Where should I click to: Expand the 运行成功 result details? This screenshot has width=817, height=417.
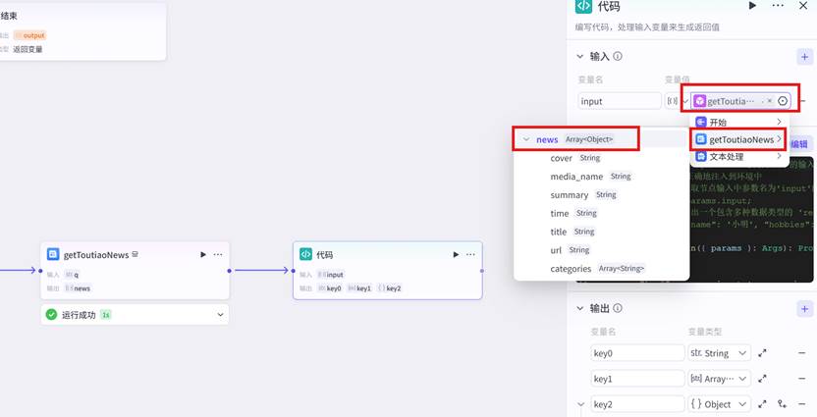[220, 314]
